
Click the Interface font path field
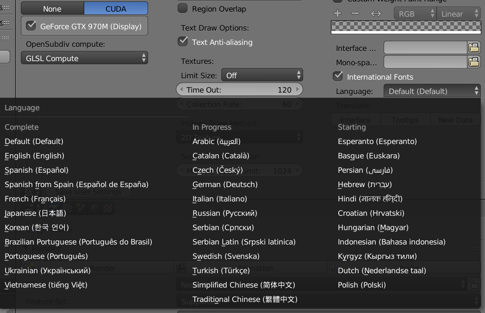tap(425, 48)
